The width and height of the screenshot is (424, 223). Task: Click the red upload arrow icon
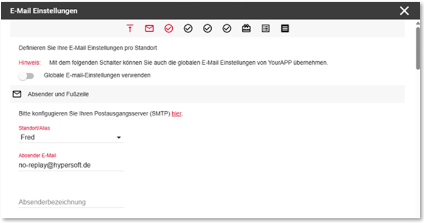[130, 28]
